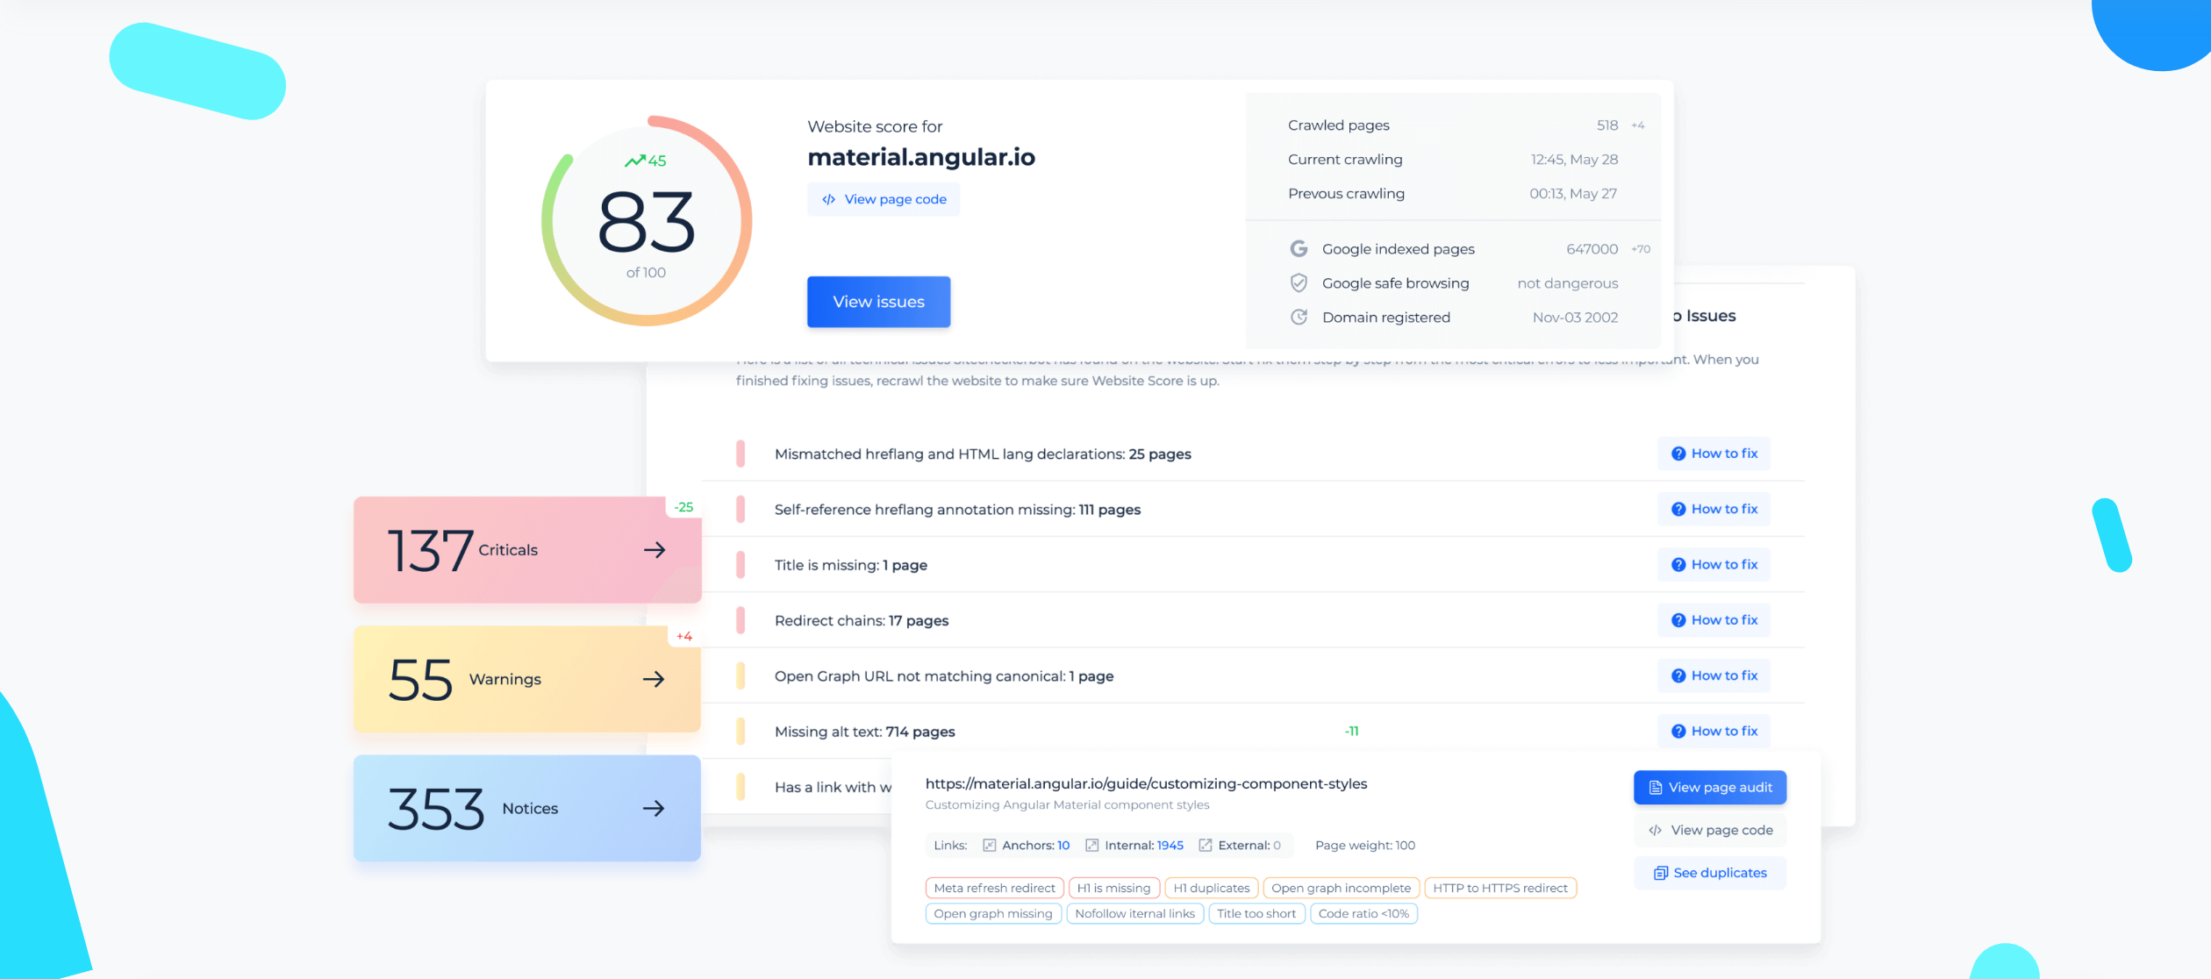The height and width of the screenshot is (979, 2211).
Task: Select the Meta refresh redirect tag
Action: pyautogui.click(x=994, y=888)
